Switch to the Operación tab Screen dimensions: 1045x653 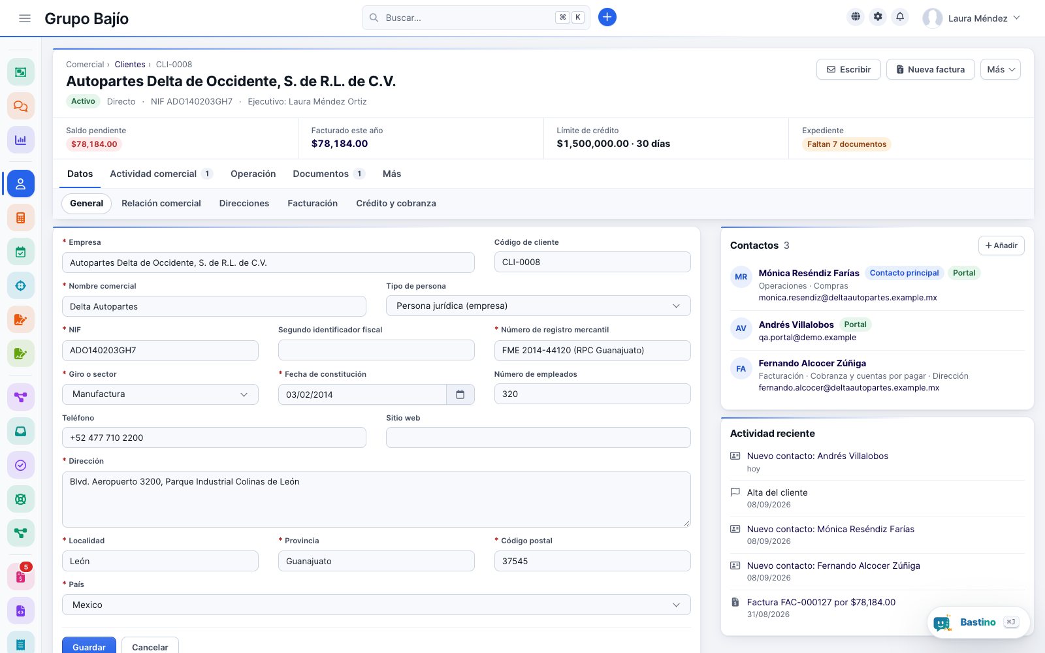click(x=253, y=174)
